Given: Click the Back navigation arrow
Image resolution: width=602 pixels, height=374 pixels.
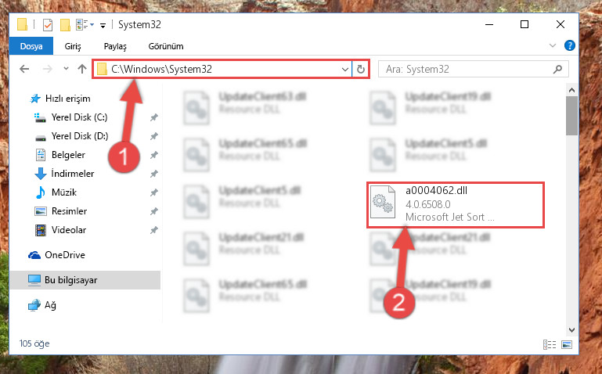Looking at the screenshot, I should point(24,69).
